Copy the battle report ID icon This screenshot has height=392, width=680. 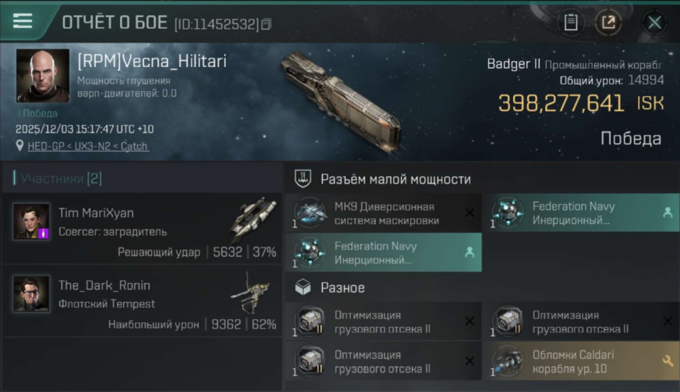click(266, 24)
